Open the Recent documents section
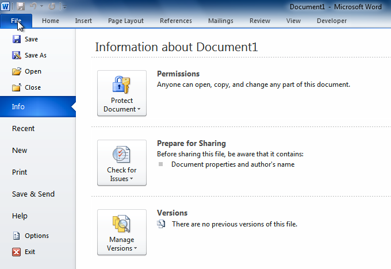The height and width of the screenshot is (269, 391). click(24, 129)
